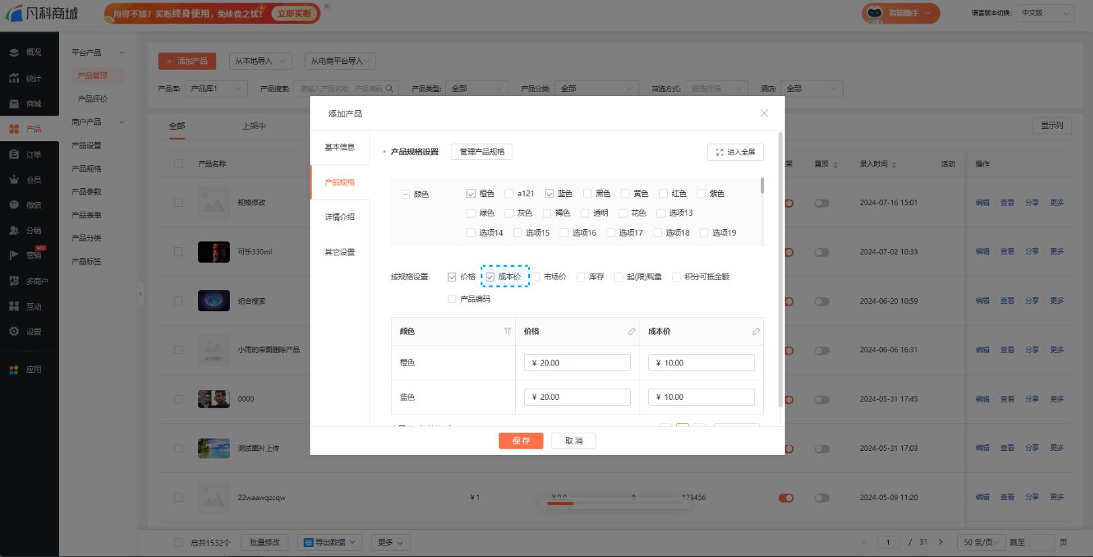Open the 商城 mall sidebar icon
The width and height of the screenshot is (1093, 557).
14,104
